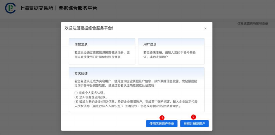The image size is (275, 135).
Task: Click the 票据综合服务平台 header title
Action: click(x=77, y=8)
